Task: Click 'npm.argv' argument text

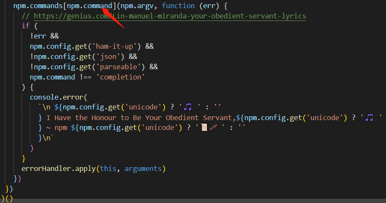Action: [137, 6]
